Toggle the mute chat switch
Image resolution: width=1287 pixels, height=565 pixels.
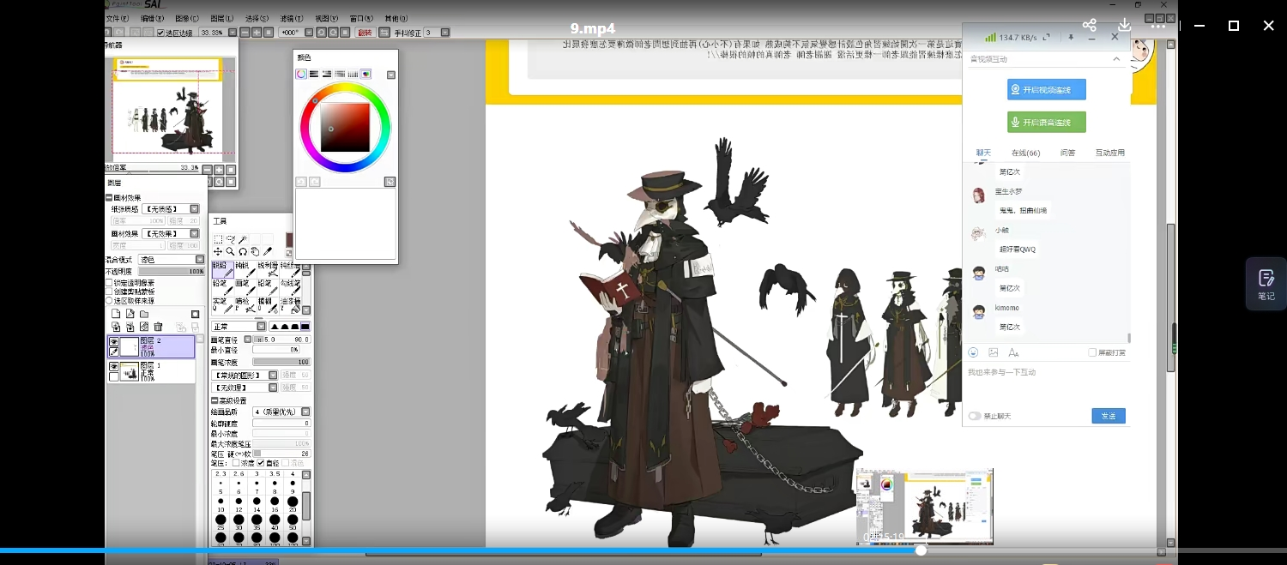point(975,416)
